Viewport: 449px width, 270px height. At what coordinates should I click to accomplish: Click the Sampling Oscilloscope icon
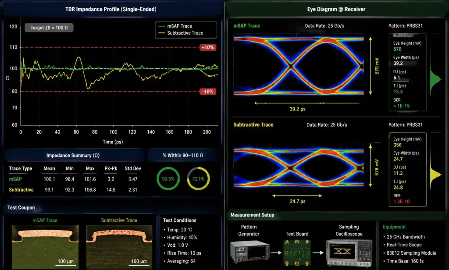tap(349, 253)
